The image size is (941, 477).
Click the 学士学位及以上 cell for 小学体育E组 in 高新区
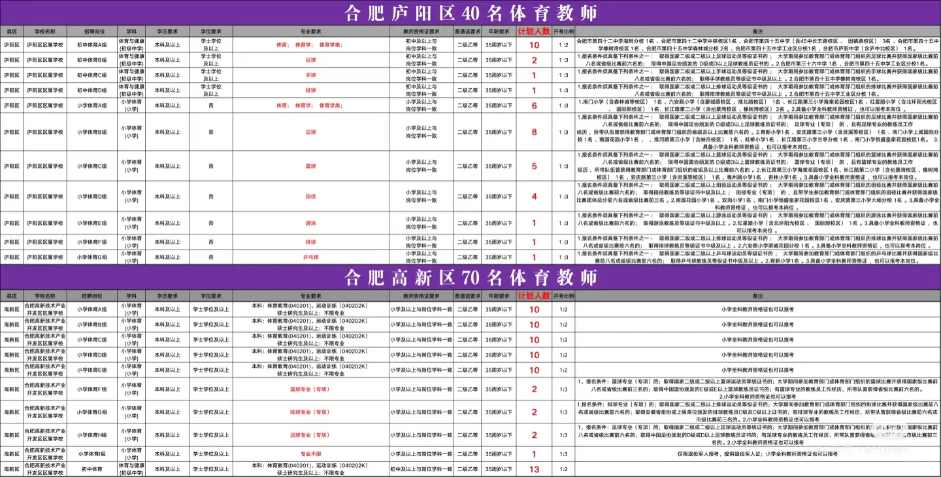tap(210, 370)
